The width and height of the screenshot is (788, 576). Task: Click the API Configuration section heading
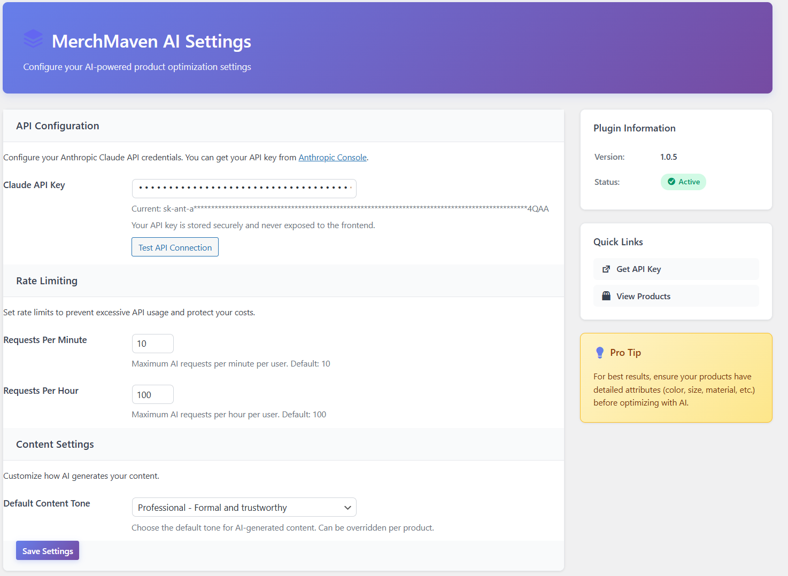[x=58, y=126]
